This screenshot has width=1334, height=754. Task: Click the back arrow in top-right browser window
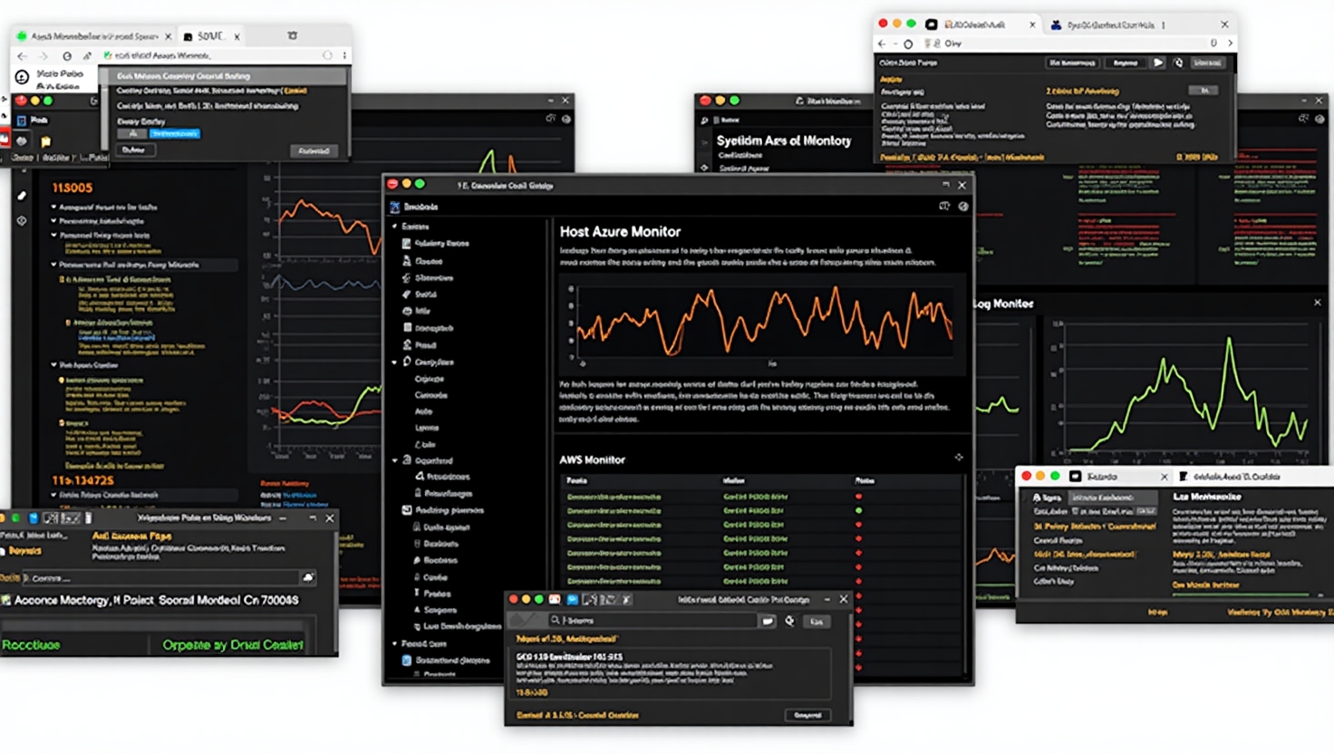[x=883, y=43]
